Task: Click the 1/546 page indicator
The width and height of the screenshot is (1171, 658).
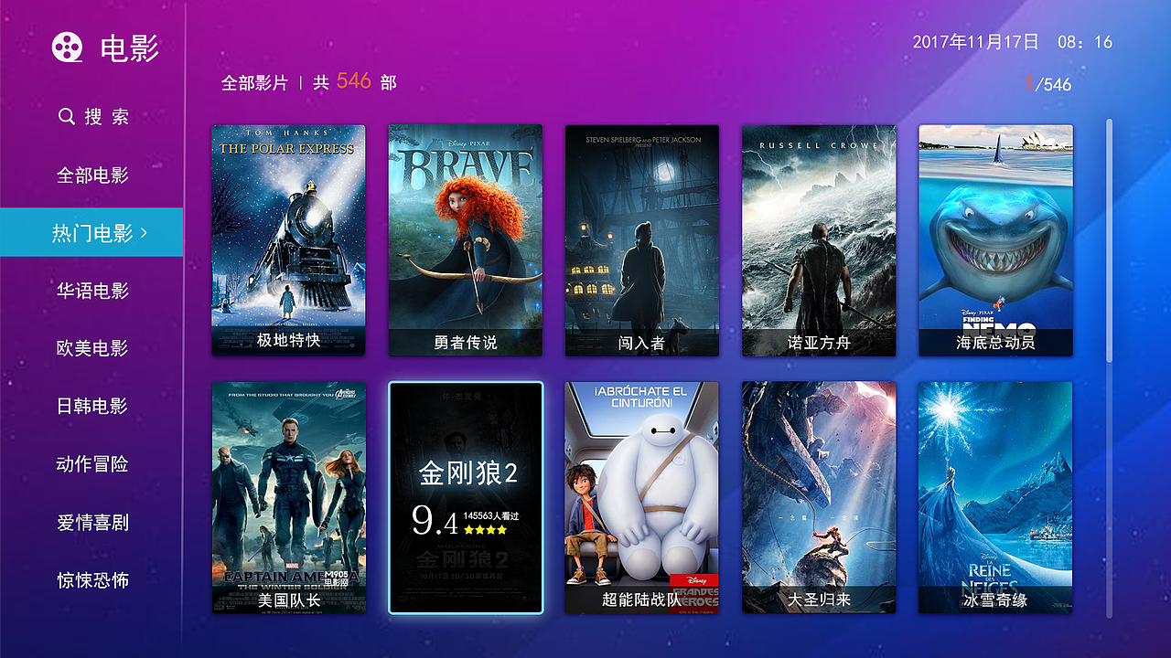Action: point(1047,84)
